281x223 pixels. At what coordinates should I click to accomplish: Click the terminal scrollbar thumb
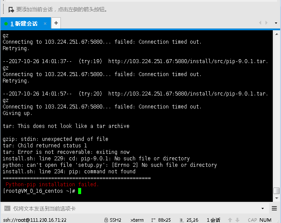pyautogui.click(x=277, y=191)
